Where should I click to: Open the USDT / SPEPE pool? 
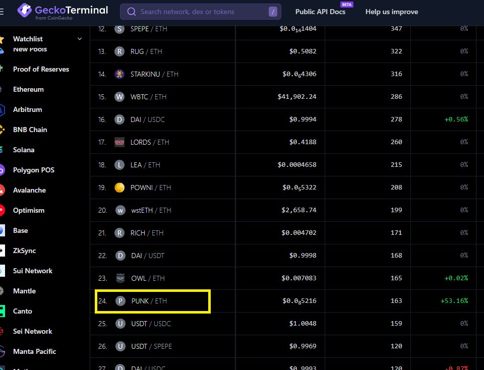(x=152, y=346)
